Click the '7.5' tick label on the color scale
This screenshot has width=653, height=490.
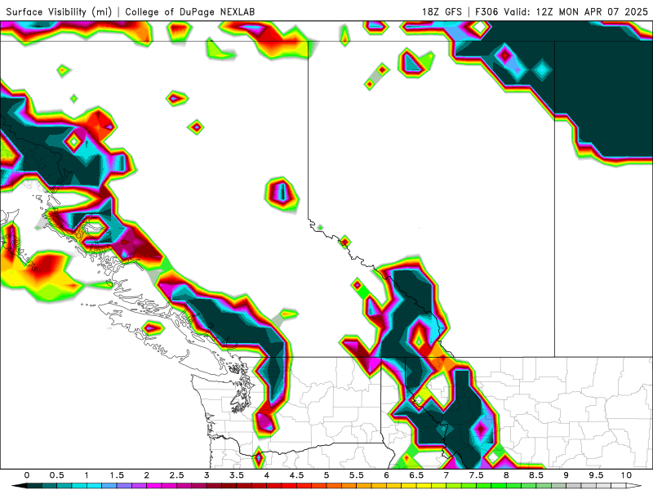coord(477,475)
